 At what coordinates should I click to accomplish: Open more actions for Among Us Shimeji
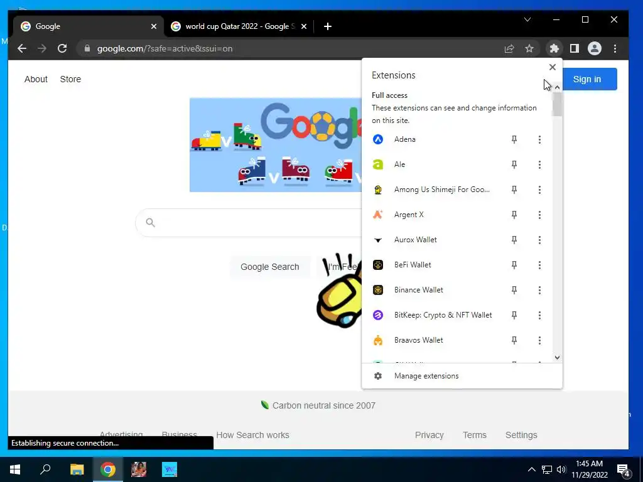pyautogui.click(x=539, y=190)
